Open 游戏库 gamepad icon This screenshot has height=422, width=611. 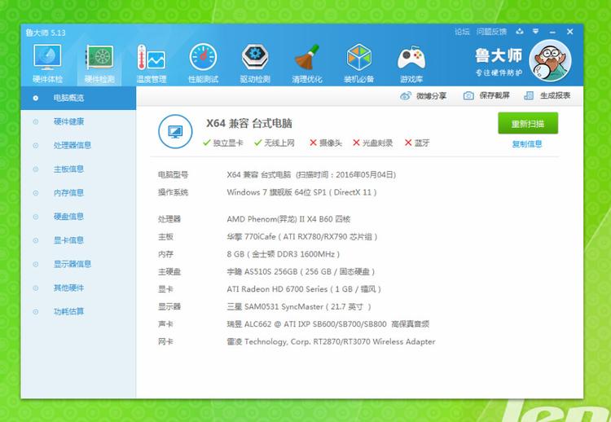[x=411, y=59]
